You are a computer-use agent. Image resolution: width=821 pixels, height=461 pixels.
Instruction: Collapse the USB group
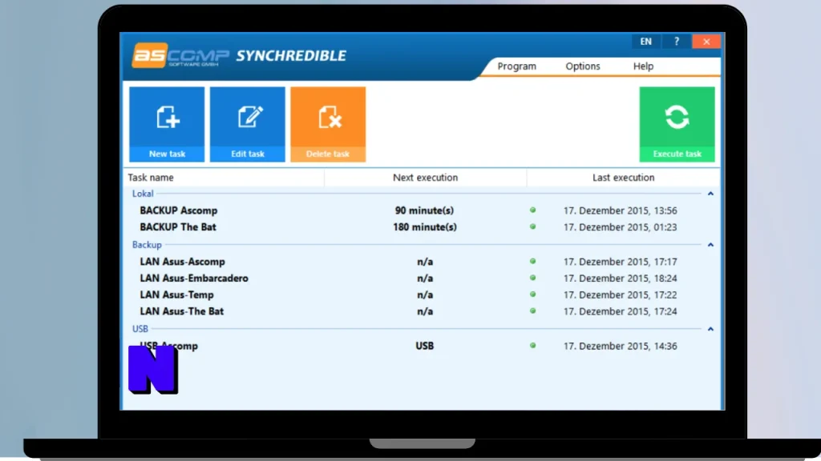point(710,329)
